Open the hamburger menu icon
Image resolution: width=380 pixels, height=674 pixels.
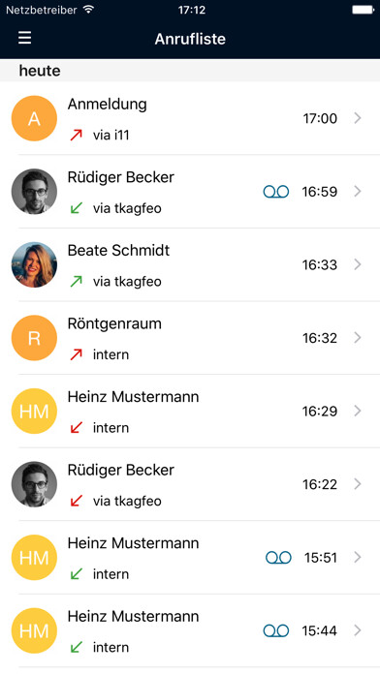[24, 38]
